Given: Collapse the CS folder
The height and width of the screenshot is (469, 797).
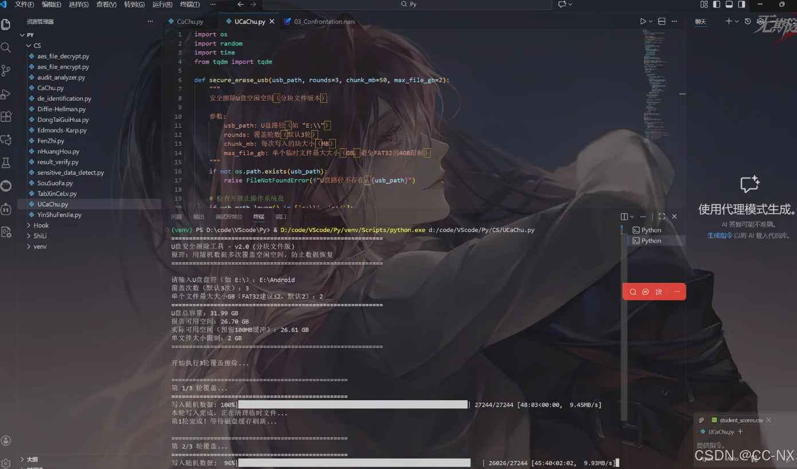Looking at the screenshot, I should (29, 45).
